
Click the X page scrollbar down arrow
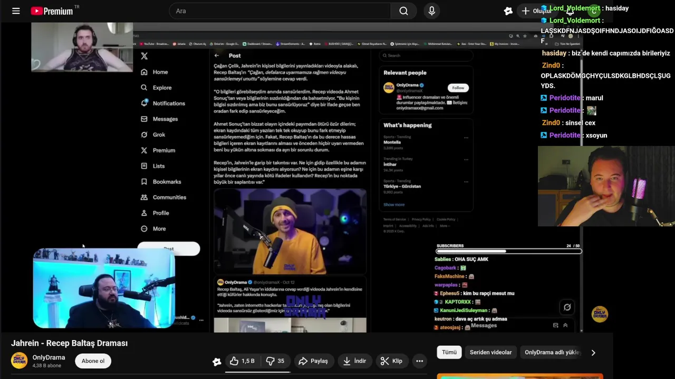coord(582,330)
